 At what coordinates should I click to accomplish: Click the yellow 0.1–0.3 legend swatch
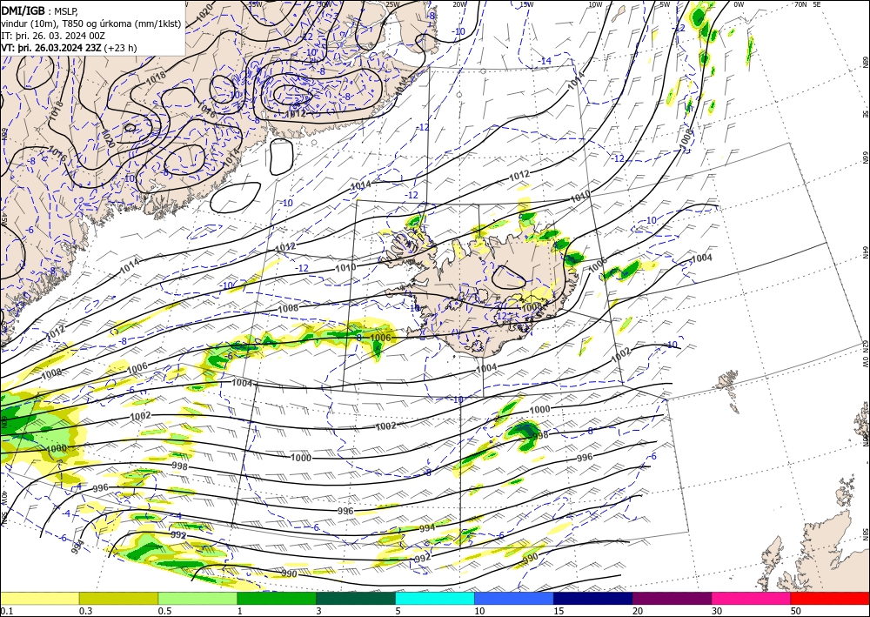[x=39, y=598]
